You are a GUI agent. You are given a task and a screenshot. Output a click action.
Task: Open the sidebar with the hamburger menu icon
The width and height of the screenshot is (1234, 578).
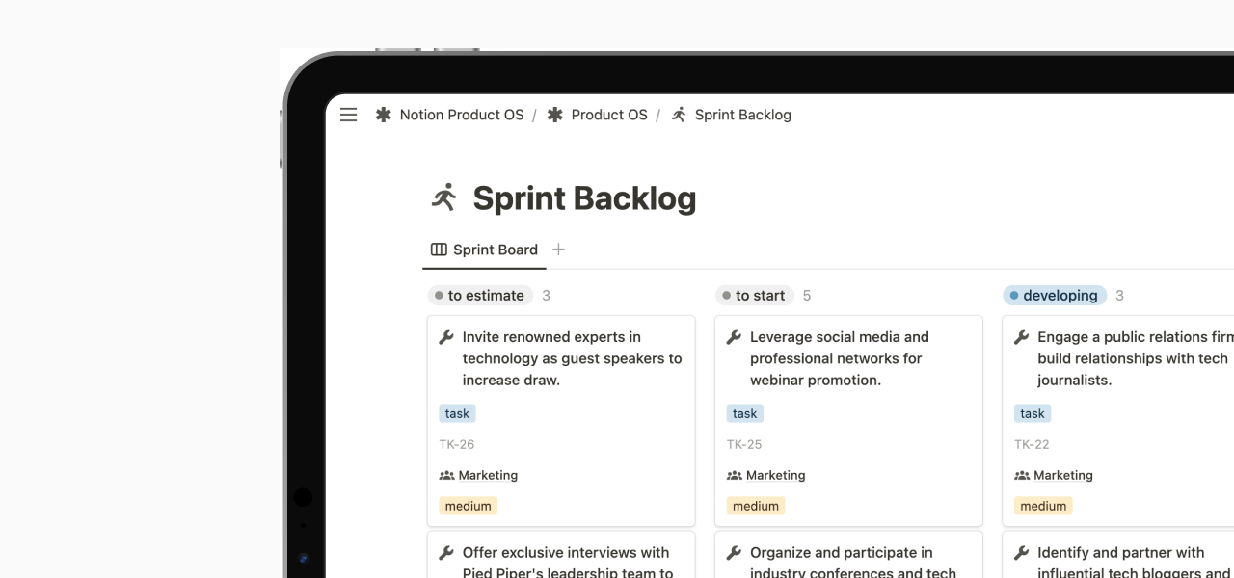pyautogui.click(x=348, y=115)
